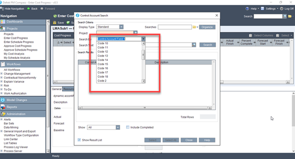Open the Show All dropdown
This screenshot has width=295, height=159.
pyautogui.click(x=118, y=128)
